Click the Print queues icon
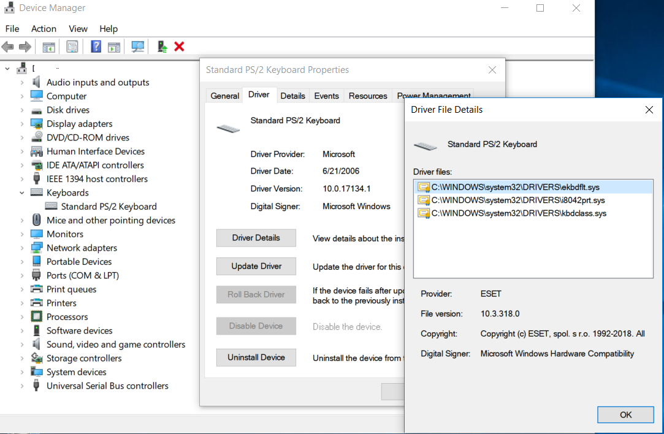This screenshot has height=434, width=664. (37, 289)
